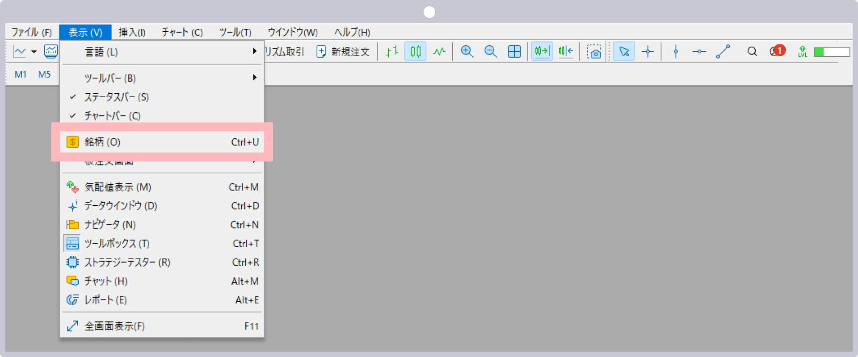Select the trendline tool
Viewport: 858px width, 357px height.
[x=723, y=52]
